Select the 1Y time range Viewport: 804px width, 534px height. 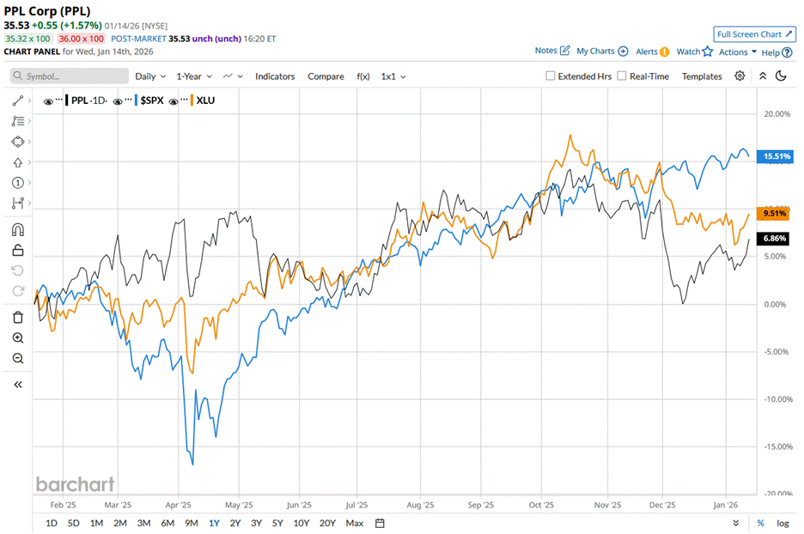click(214, 523)
